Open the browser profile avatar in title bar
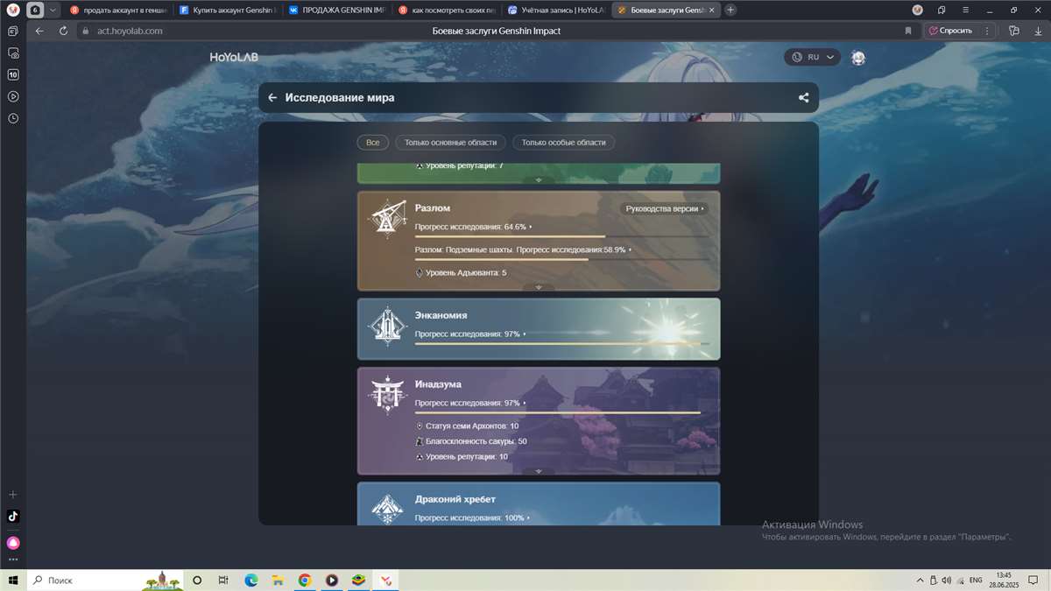The image size is (1051, 591). tap(918, 10)
